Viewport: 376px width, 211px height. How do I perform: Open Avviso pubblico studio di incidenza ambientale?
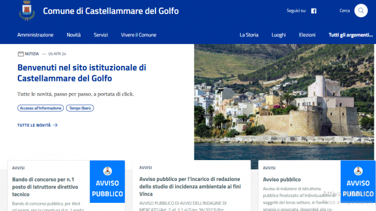pos(190,186)
